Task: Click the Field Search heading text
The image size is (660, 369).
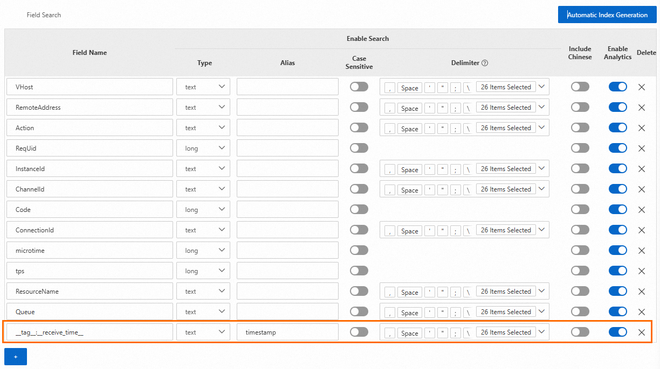Action: point(44,15)
